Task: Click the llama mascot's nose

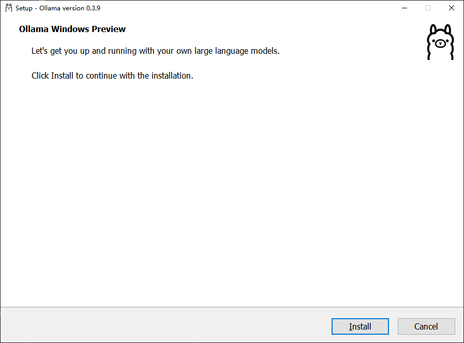Action: (x=440, y=44)
